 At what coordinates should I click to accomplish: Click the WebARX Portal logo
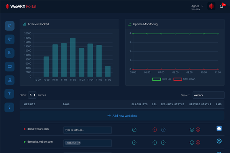click(x=21, y=6)
